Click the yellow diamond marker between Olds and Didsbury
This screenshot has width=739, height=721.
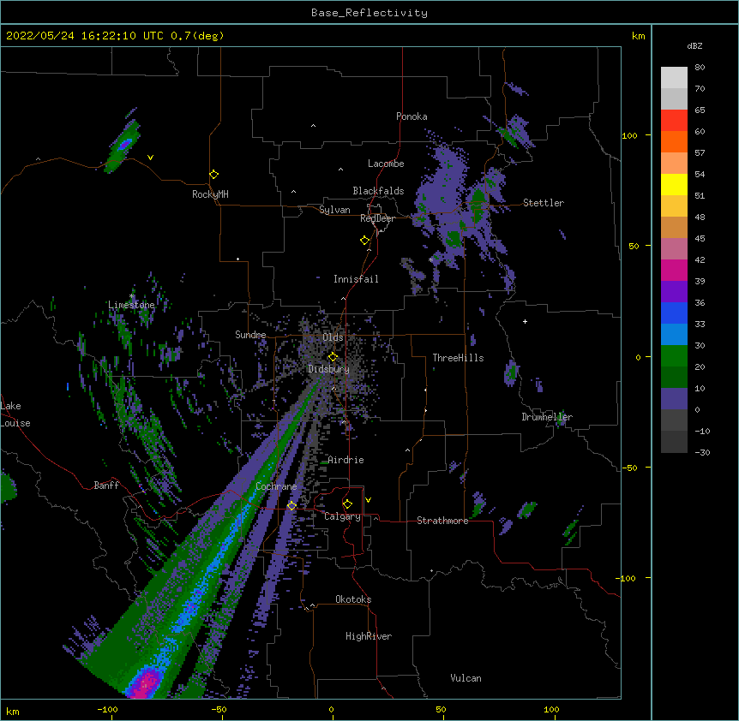pyautogui.click(x=333, y=357)
